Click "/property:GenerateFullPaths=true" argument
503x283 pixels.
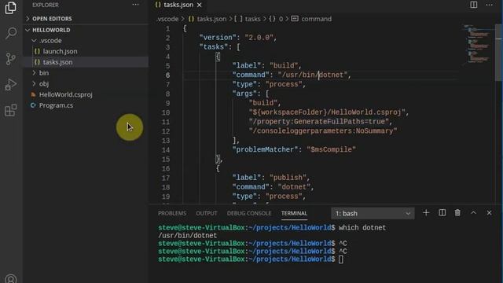click(x=318, y=122)
